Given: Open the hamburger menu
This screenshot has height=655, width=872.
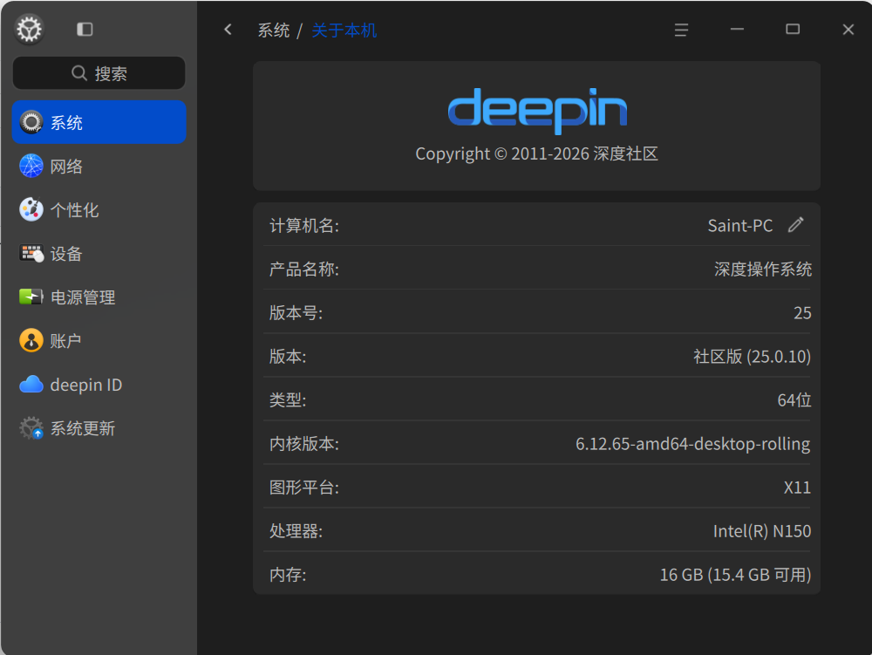Looking at the screenshot, I should click(x=681, y=29).
